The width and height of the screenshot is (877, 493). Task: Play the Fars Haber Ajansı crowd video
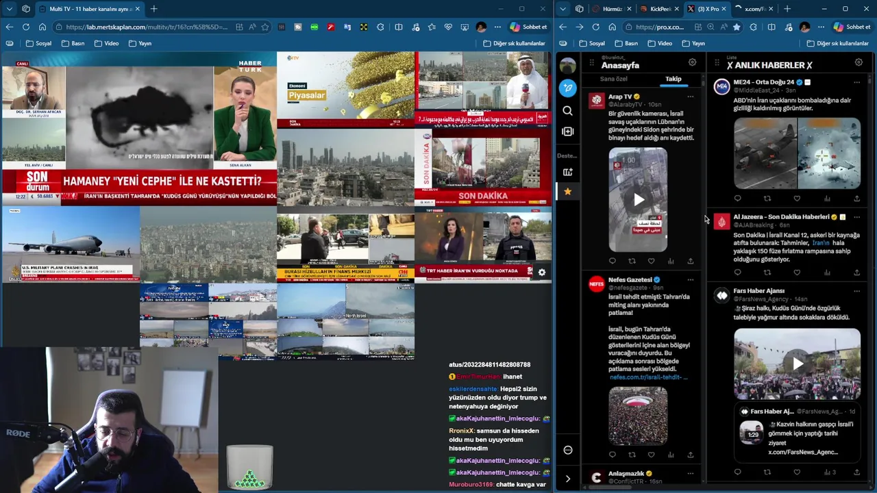tap(797, 364)
